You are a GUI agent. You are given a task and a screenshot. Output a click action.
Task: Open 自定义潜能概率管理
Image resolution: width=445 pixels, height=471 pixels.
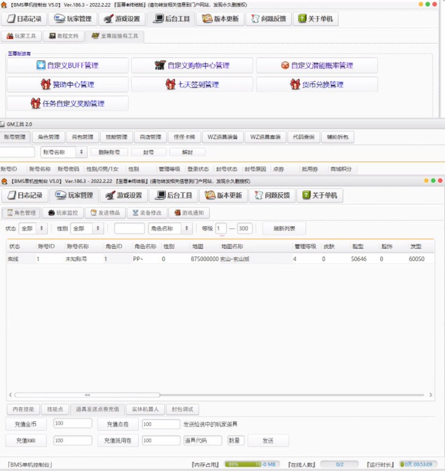(x=317, y=65)
